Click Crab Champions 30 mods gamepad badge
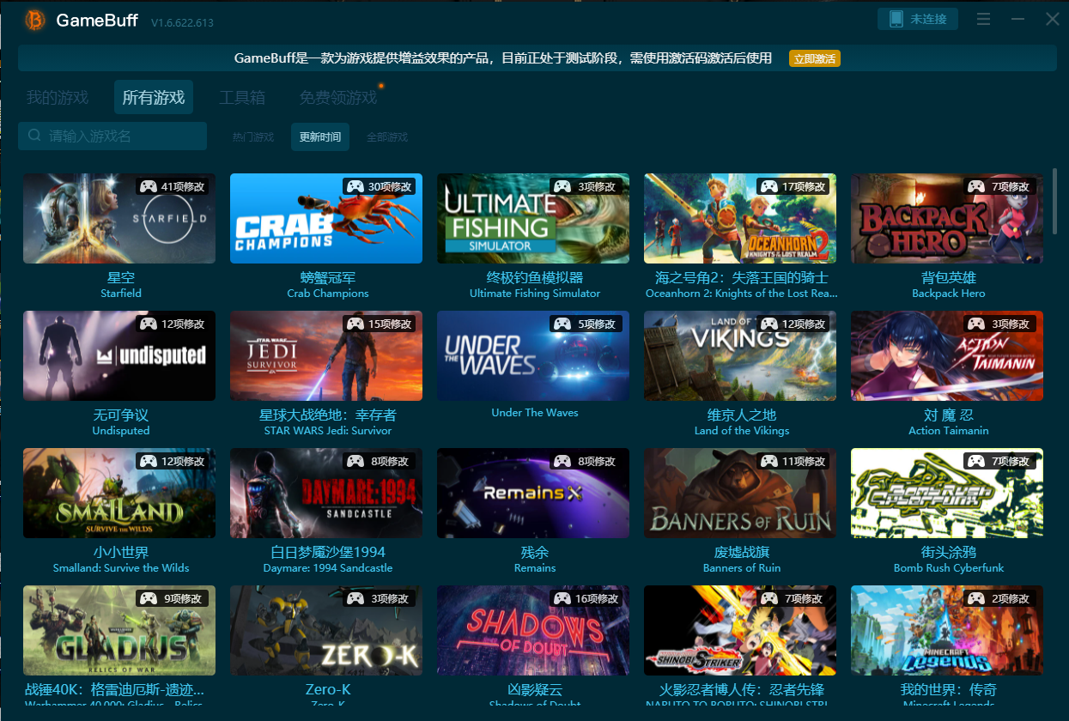The width and height of the screenshot is (1069, 721). [x=380, y=186]
